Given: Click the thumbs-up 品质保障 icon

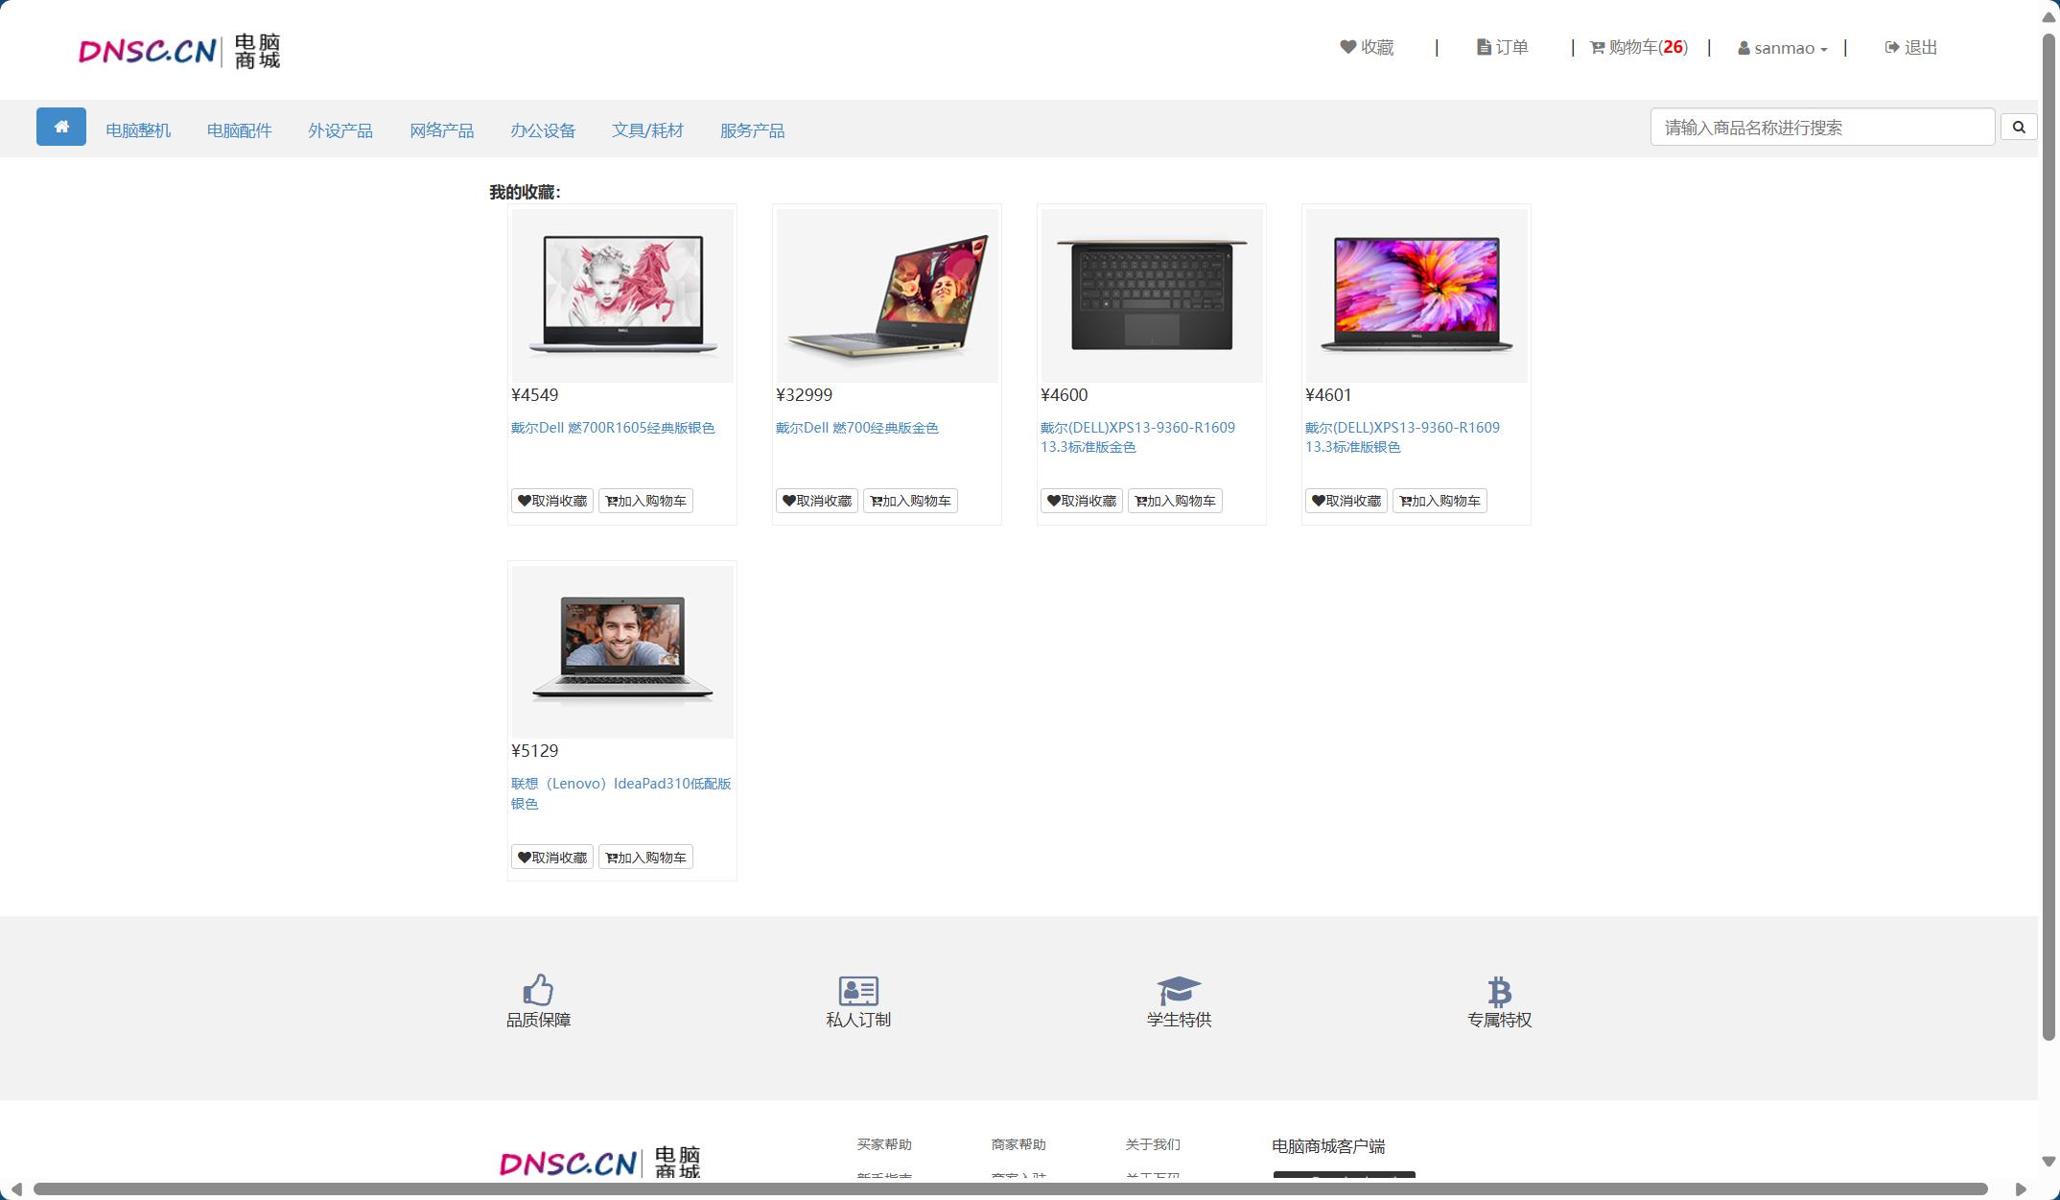Looking at the screenshot, I should [x=538, y=990].
